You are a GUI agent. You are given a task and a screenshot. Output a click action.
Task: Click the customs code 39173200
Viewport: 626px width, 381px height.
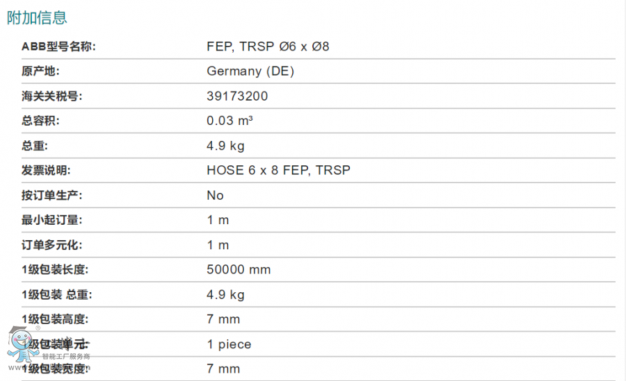point(237,96)
